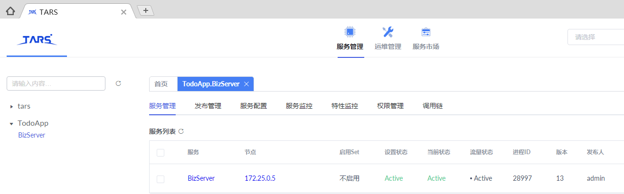The height and width of the screenshot is (194, 624).
Task: Click the 进程ID column header
Action: point(521,152)
